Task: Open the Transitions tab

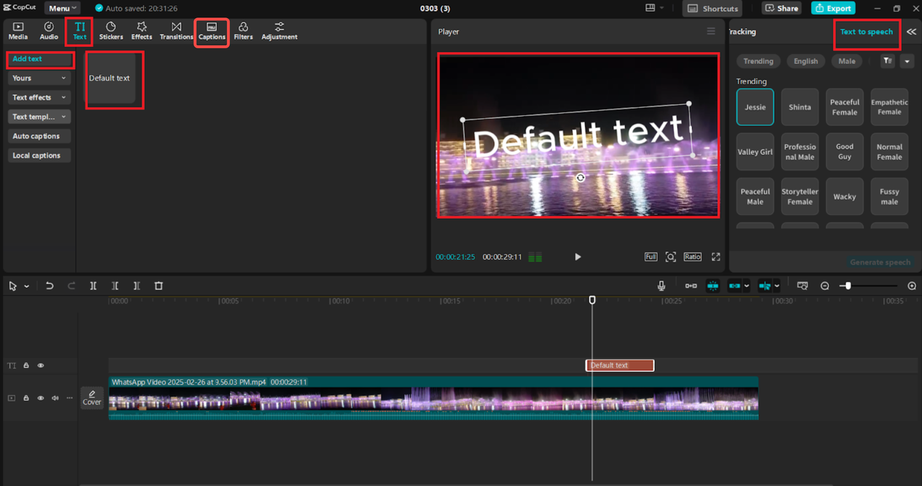Action: [176, 31]
